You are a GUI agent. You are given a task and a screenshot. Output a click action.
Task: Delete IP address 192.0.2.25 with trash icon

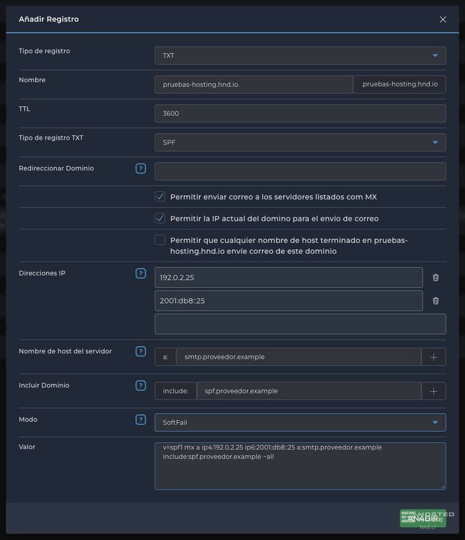pyautogui.click(x=436, y=277)
